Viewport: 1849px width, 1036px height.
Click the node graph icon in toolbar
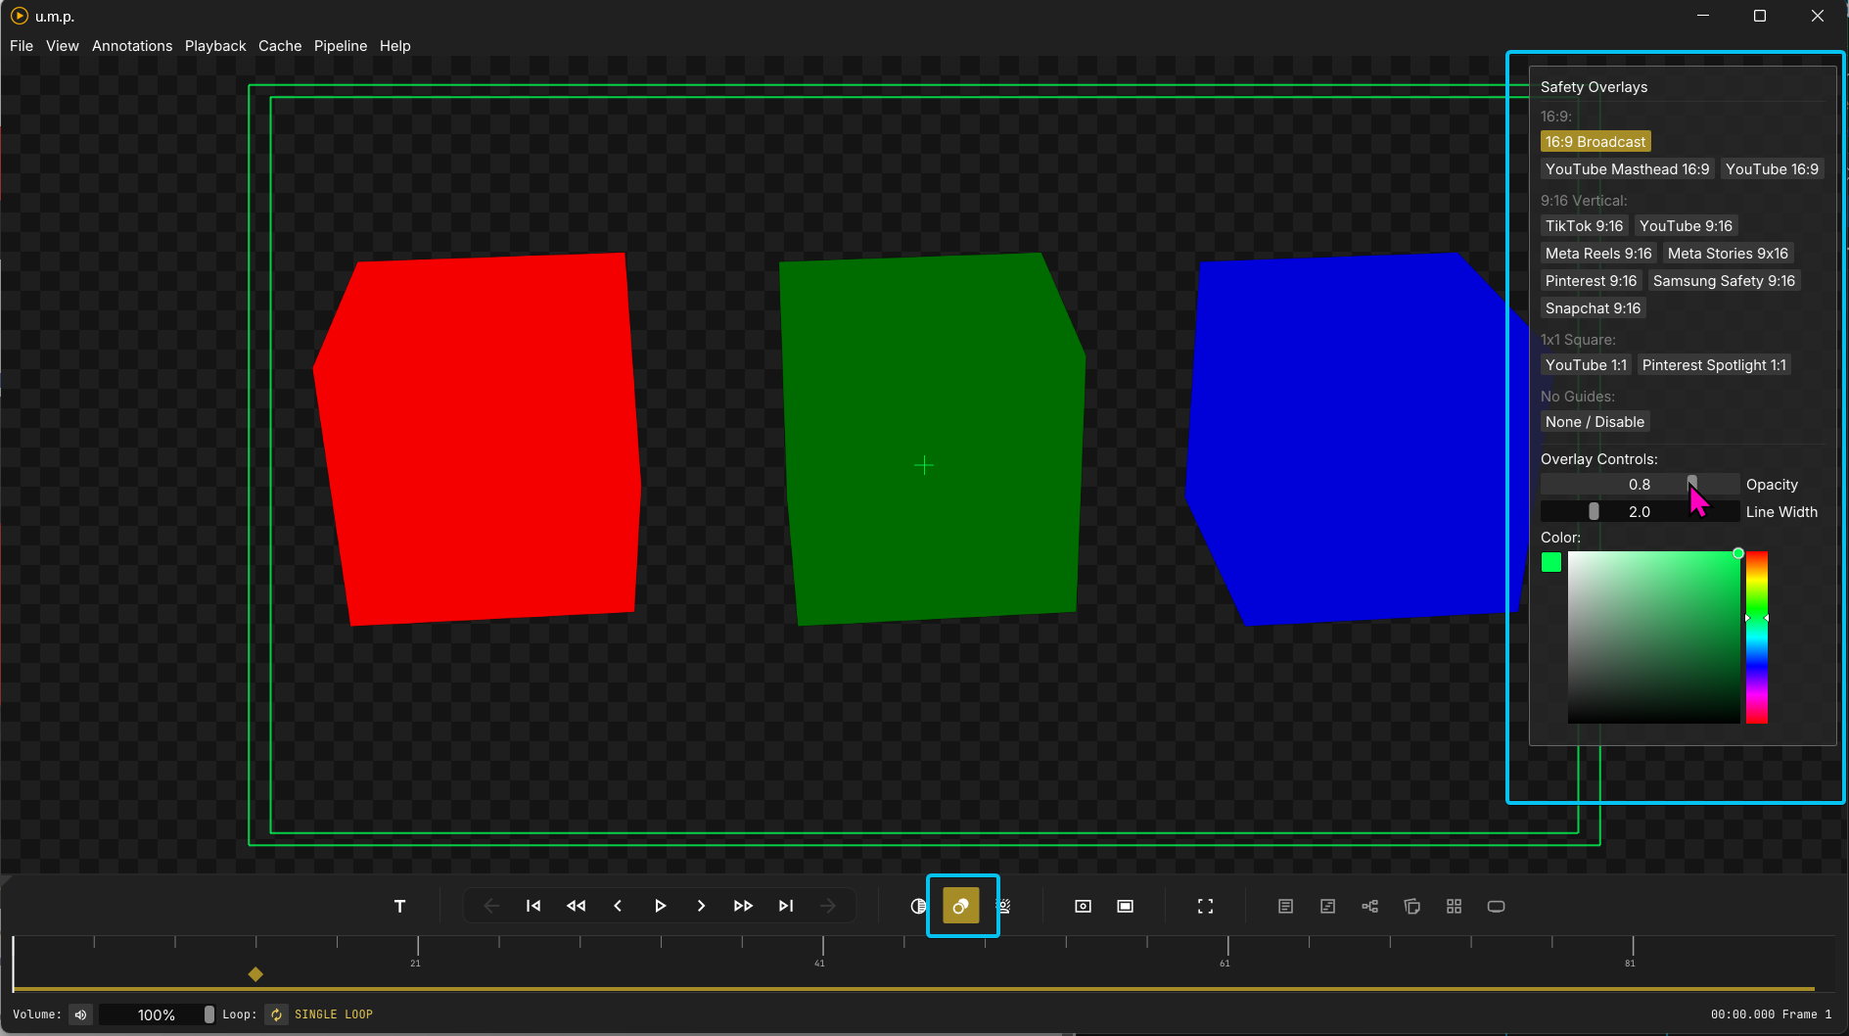pos(1369,906)
